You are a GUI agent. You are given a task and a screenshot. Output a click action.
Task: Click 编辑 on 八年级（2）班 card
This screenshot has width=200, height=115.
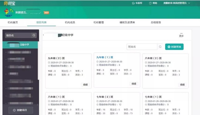182,85
